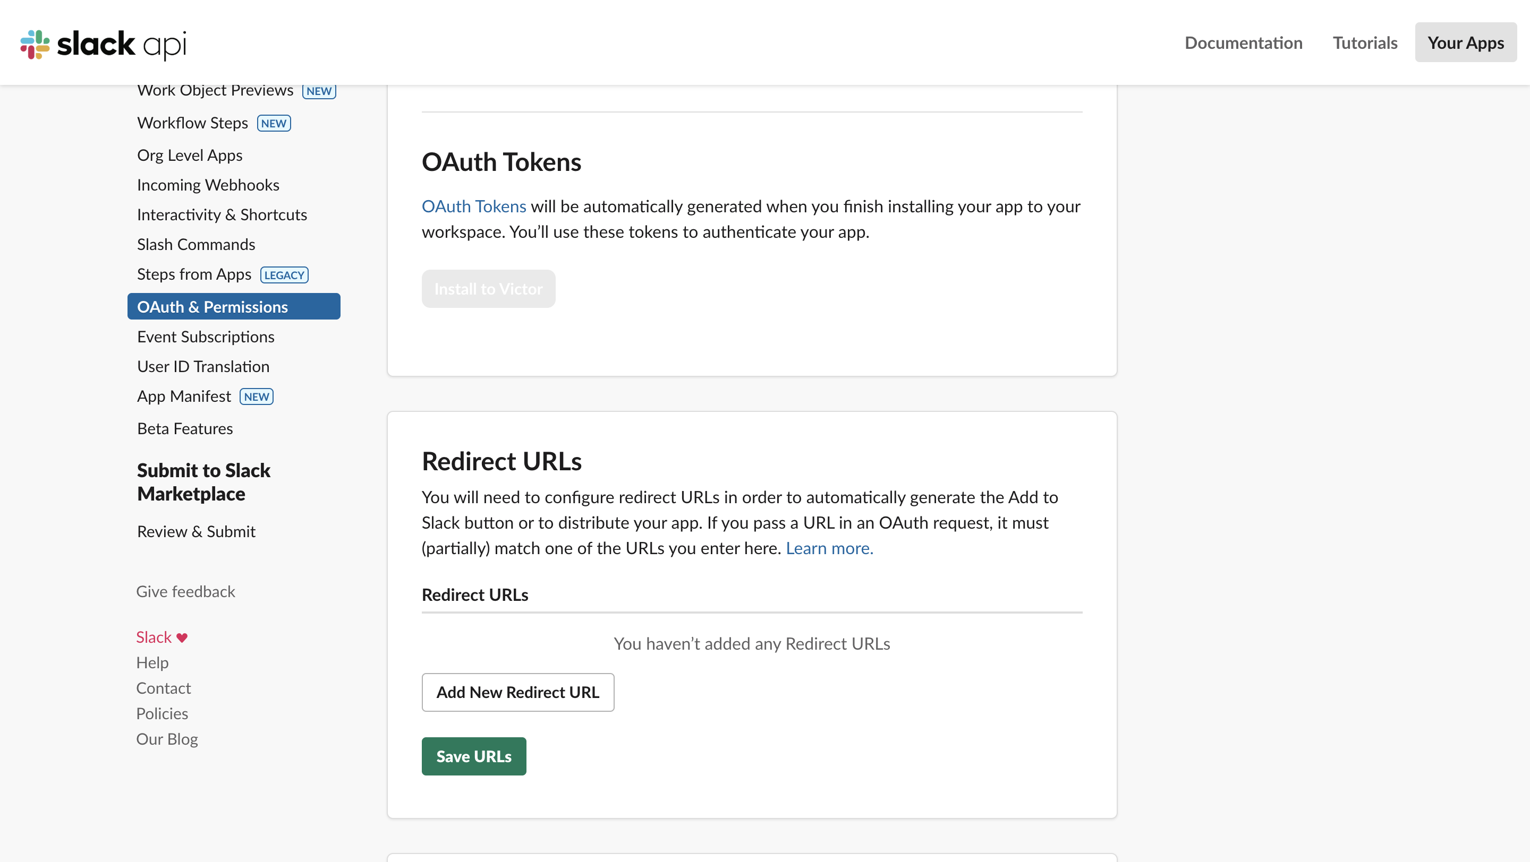Viewport: 1530px width, 862px height.
Task: Open Slash Commands settings
Action: coord(196,244)
